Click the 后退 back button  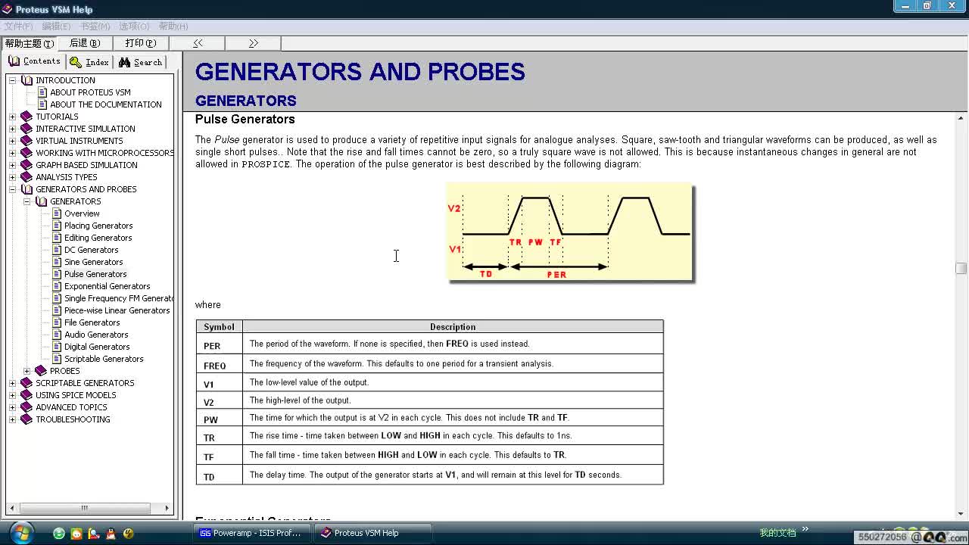(x=85, y=43)
